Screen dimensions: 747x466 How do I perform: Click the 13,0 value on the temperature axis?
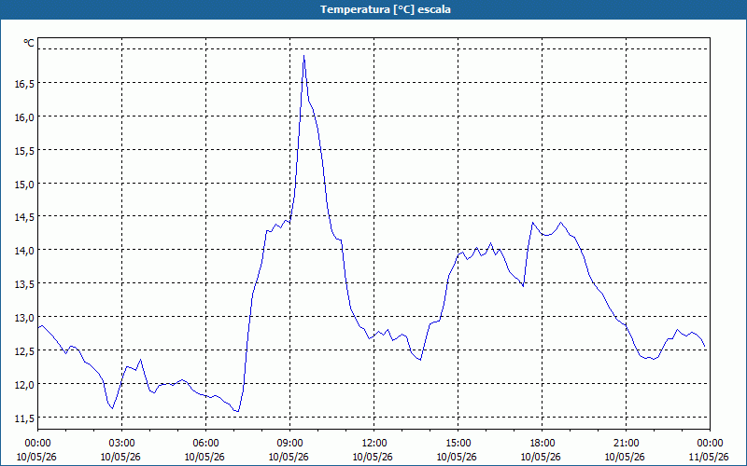click(24, 317)
